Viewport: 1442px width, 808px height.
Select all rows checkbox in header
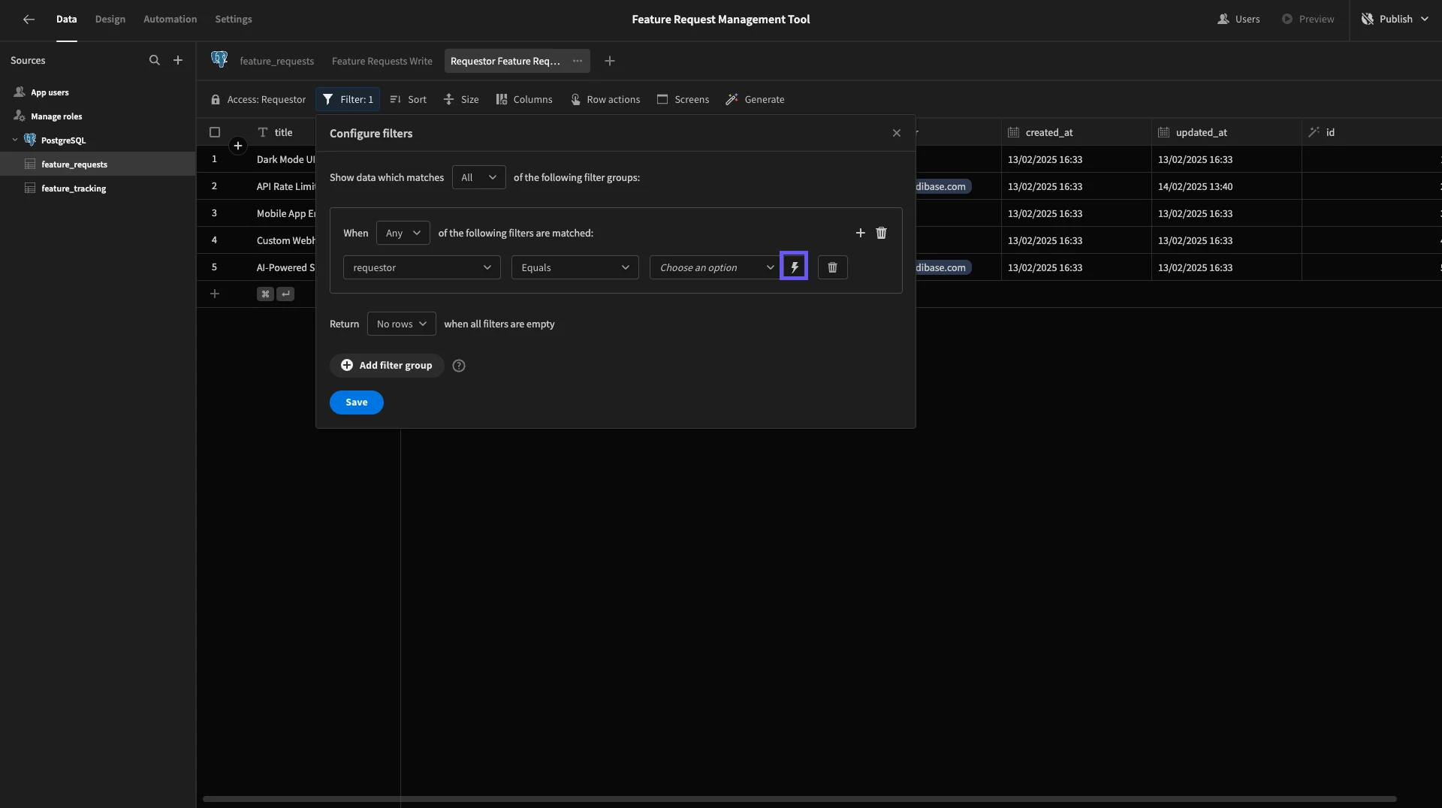[215, 132]
